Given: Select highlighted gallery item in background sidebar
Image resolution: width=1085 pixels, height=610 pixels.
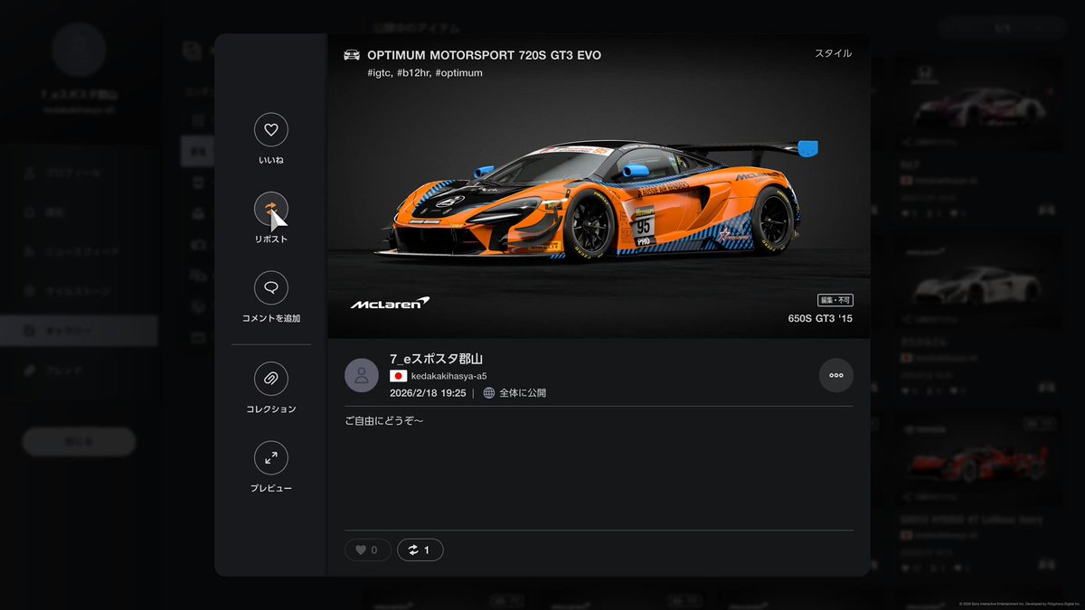Looking at the screenshot, I should tap(79, 331).
